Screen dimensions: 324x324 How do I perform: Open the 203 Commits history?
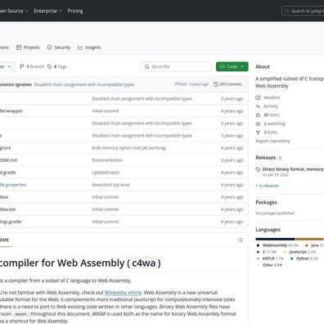pyautogui.click(x=227, y=84)
